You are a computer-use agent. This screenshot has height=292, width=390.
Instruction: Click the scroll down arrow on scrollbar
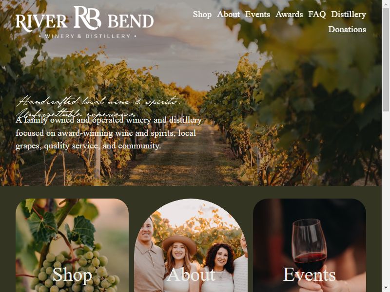(386, 289)
